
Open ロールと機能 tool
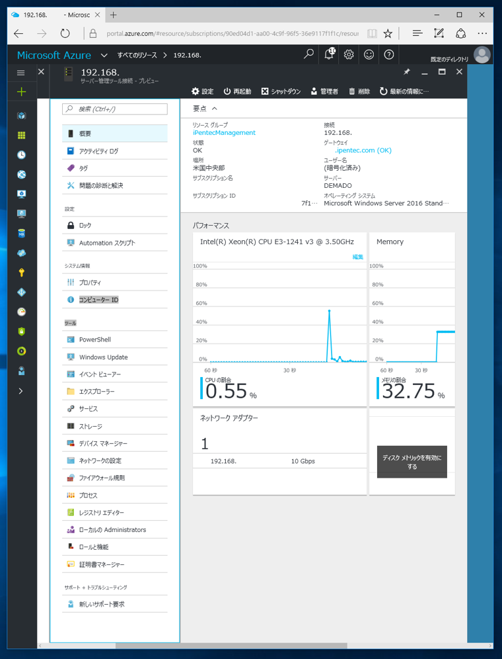pos(114,547)
